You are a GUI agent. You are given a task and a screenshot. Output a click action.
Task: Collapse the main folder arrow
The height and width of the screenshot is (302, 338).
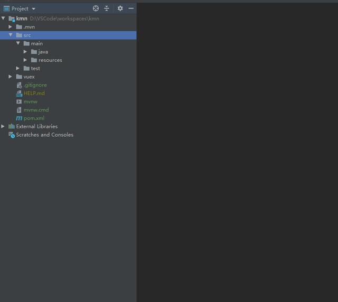(x=18, y=43)
